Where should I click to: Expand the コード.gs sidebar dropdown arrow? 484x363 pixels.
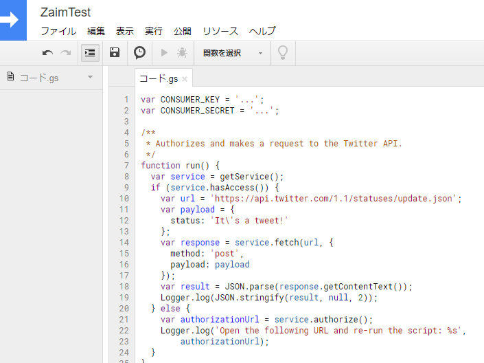tap(90, 77)
